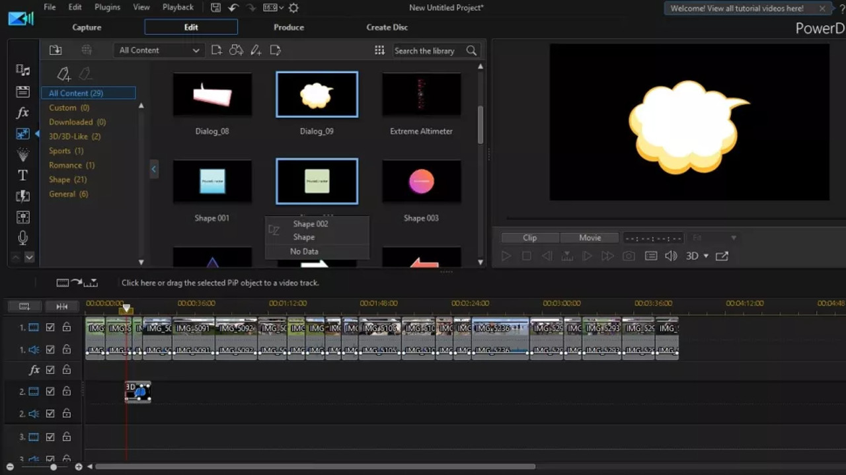
Task: Click the save project icon
Action: pos(215,8)
